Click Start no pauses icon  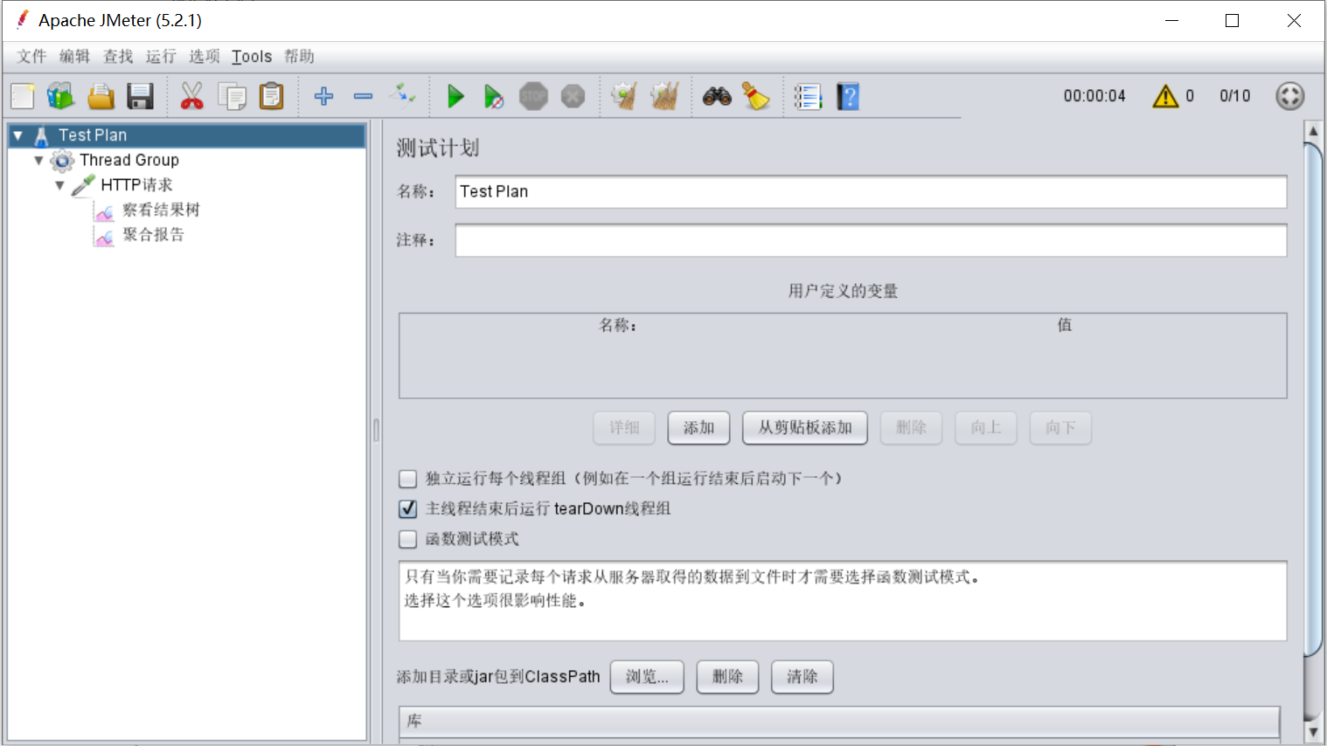coord(494,96)
